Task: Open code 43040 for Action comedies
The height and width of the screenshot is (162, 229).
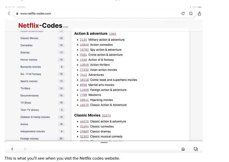Action: [84, 45]
